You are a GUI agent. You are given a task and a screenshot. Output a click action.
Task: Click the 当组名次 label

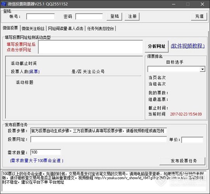tap(157, 84)
